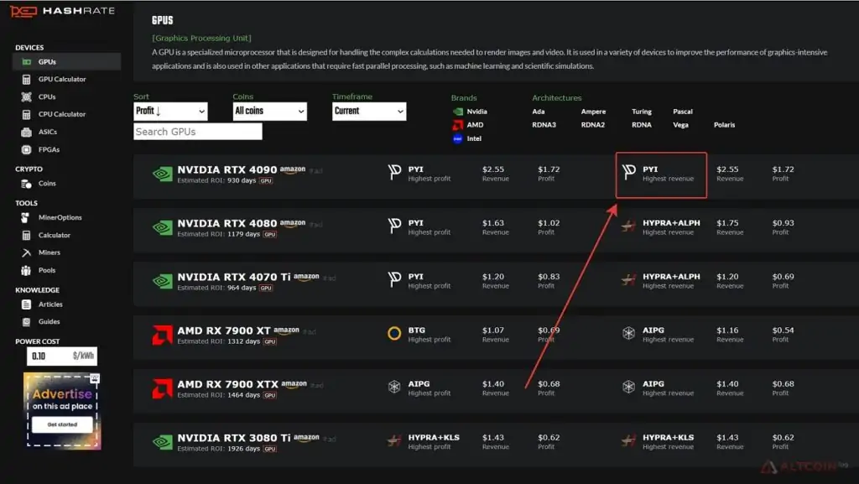Click AIPG highest revenue icon for RX 7900 XT
The width and height of the screenshot is (859, 484).
pyautogui.click(x=628, y=334)
